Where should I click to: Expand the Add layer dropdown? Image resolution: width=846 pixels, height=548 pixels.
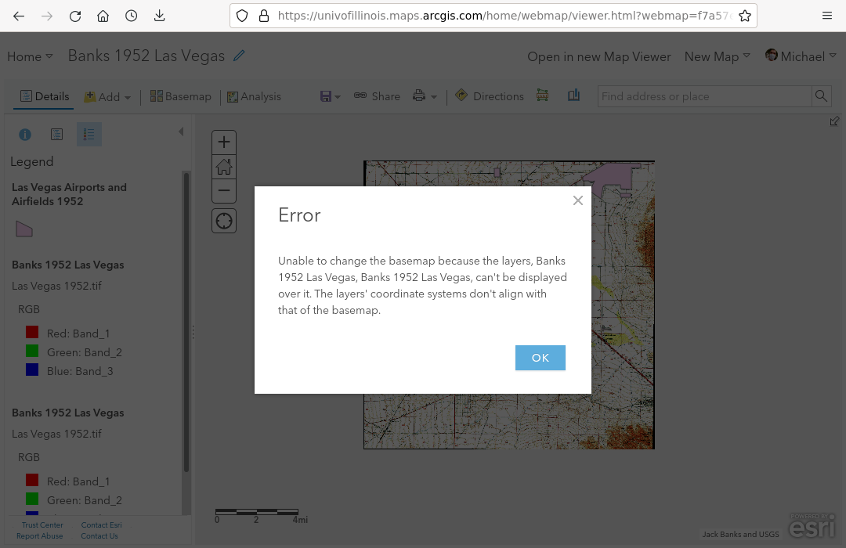click(x=108, y=96)
